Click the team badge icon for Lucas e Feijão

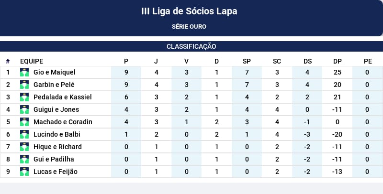tap(24, 172)
